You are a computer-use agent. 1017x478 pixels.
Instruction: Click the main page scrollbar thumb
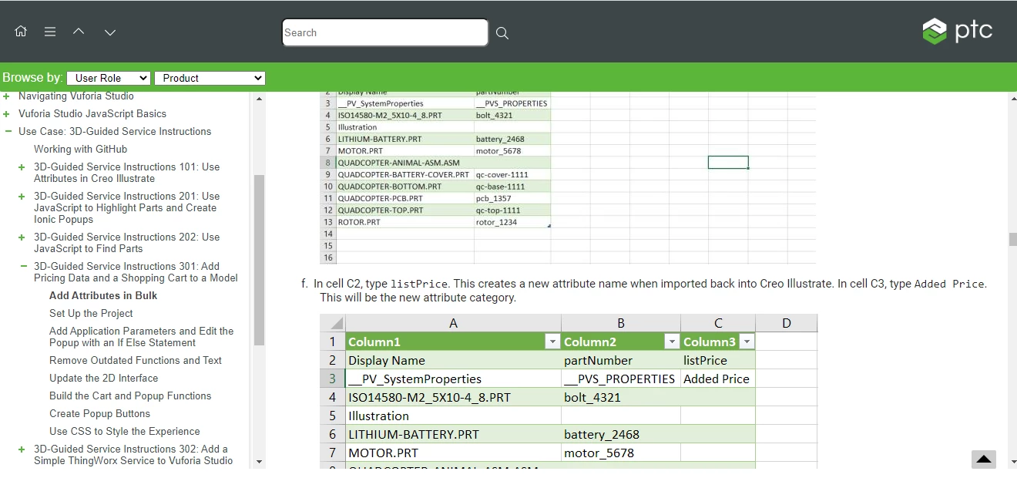[x=1012, y=240]
